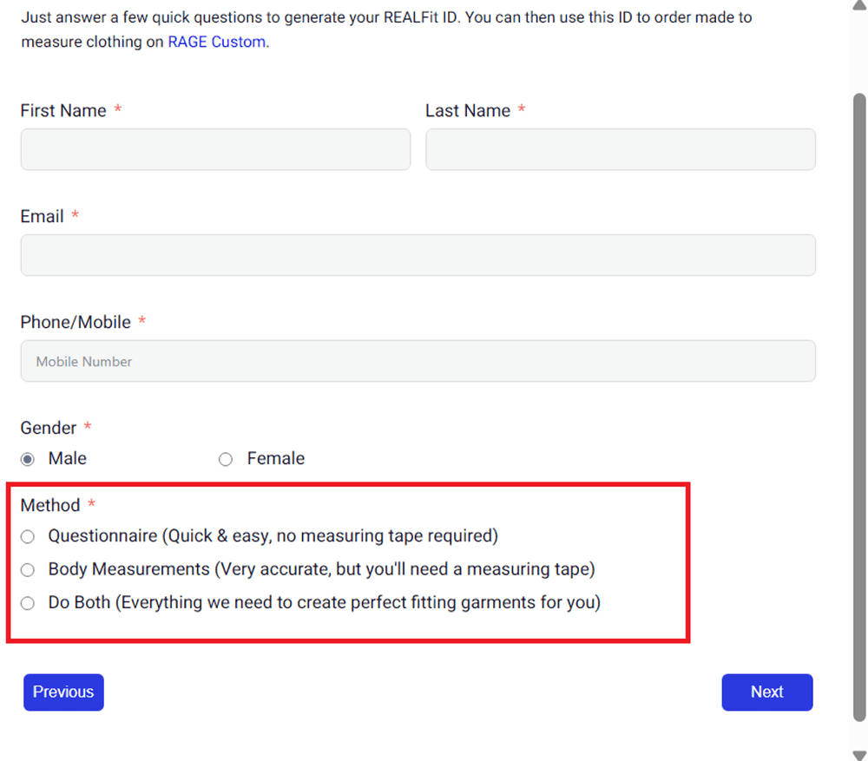Image resolution: width=868 pixels, height=761 pixels.
Task: Click the Email label text
Action: point(43,217)
